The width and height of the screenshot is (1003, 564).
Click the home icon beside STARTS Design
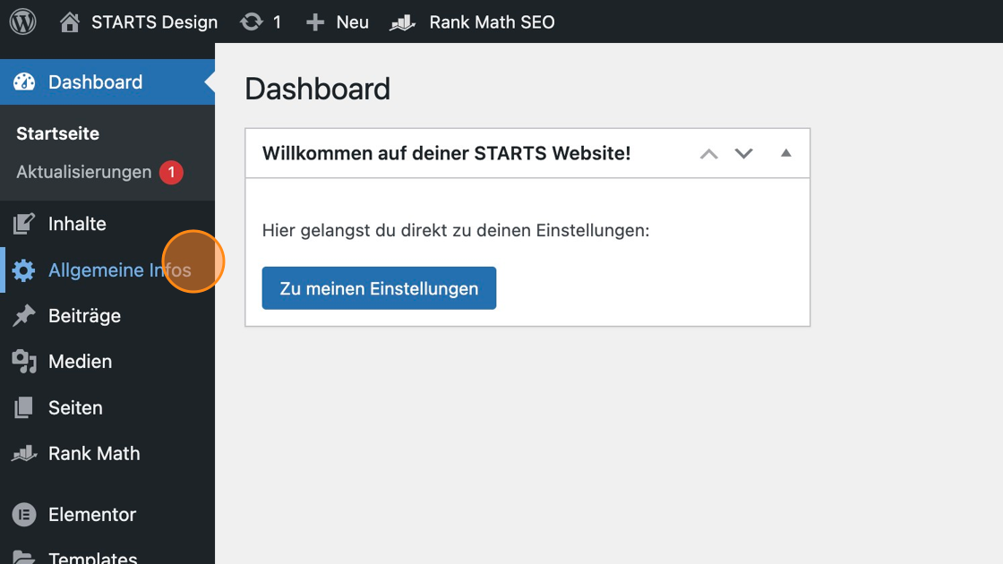click(70, 21)
